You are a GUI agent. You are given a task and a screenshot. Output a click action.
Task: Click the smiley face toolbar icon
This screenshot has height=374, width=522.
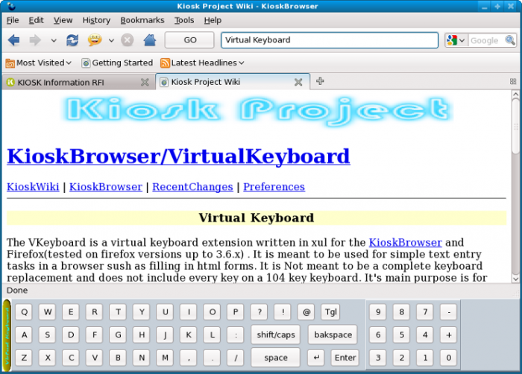coord(95,40)
